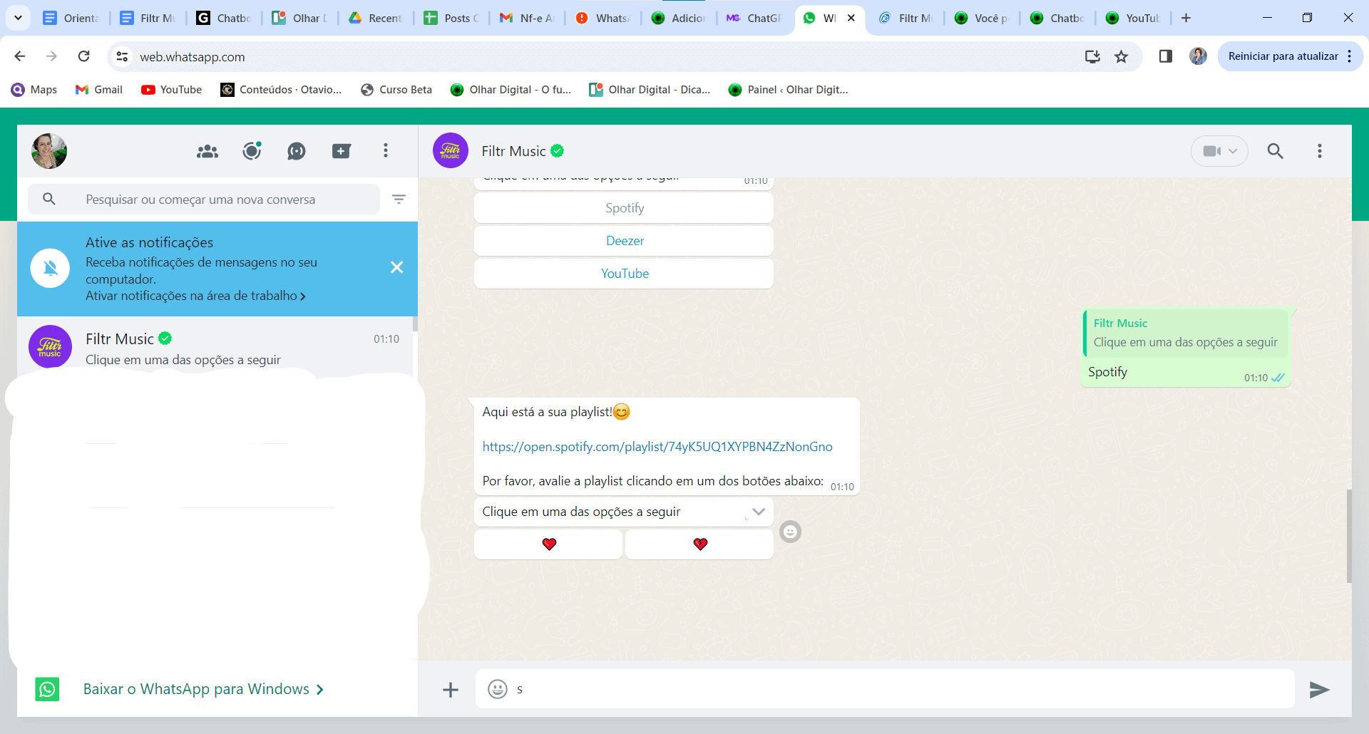Screen dimensions: 1369x734
Task: Click the search magnifier in chat list
Action: [x=49, y=199]
